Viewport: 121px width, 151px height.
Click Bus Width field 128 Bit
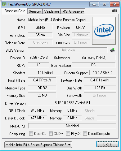coord(100,88)
